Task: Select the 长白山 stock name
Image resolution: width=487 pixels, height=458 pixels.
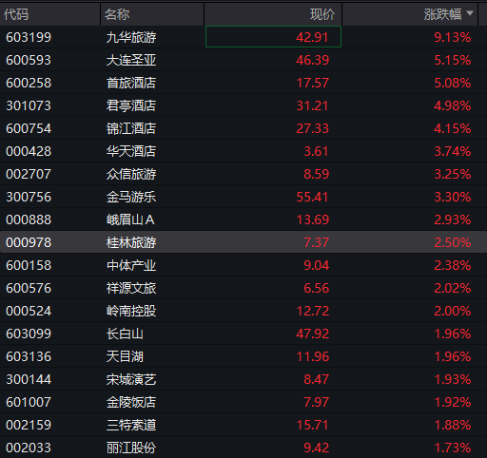Action: pyautogui.click(x=125, y=334)
